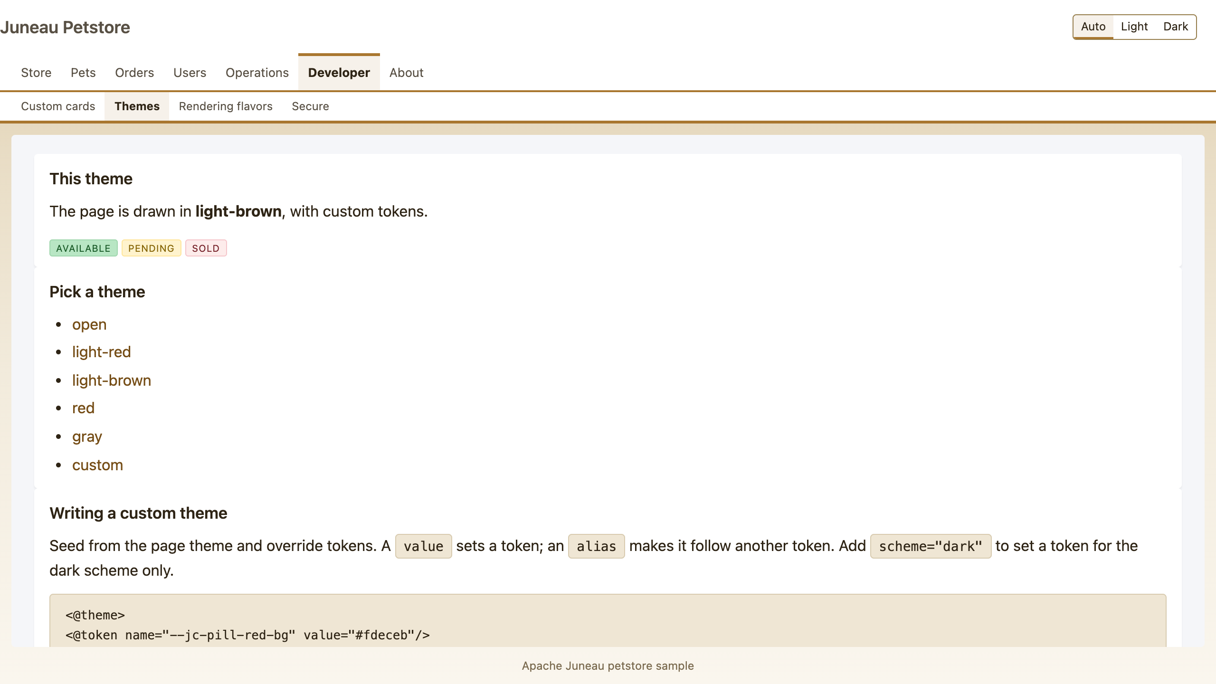
Task: Pick the light-brown theme link
Action: [112, 380]
